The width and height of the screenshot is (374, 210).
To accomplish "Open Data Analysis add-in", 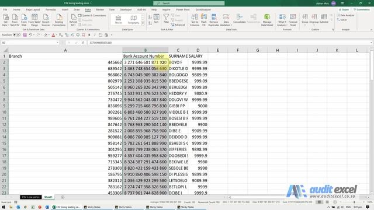I will 345,16.
